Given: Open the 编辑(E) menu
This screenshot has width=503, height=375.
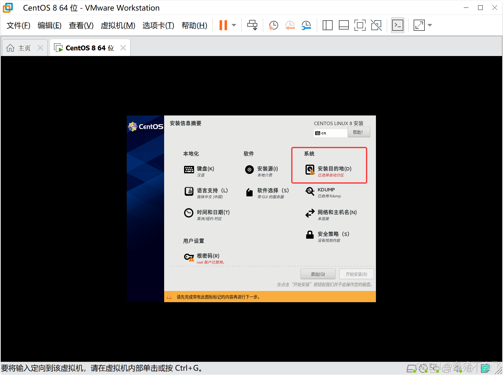Looking at the screenshot, I should pyautogui.click(x=50, y=26).
